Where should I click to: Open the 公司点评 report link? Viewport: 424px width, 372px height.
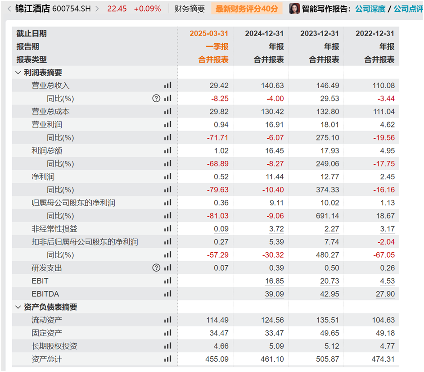coord(408,9)
